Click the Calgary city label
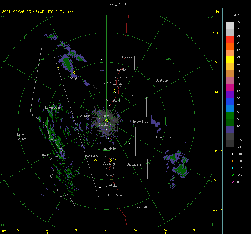Screen dimensions: 251x234 click(109, 164)
